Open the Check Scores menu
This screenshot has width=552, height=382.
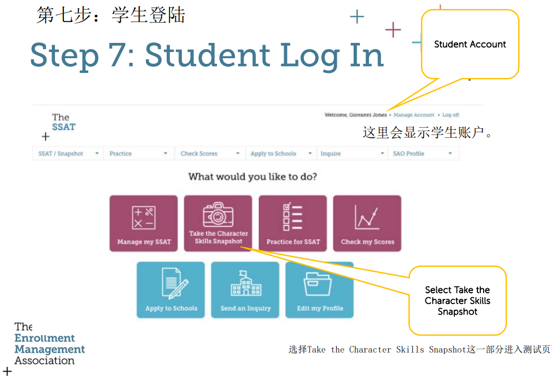[x=210, y=154]
